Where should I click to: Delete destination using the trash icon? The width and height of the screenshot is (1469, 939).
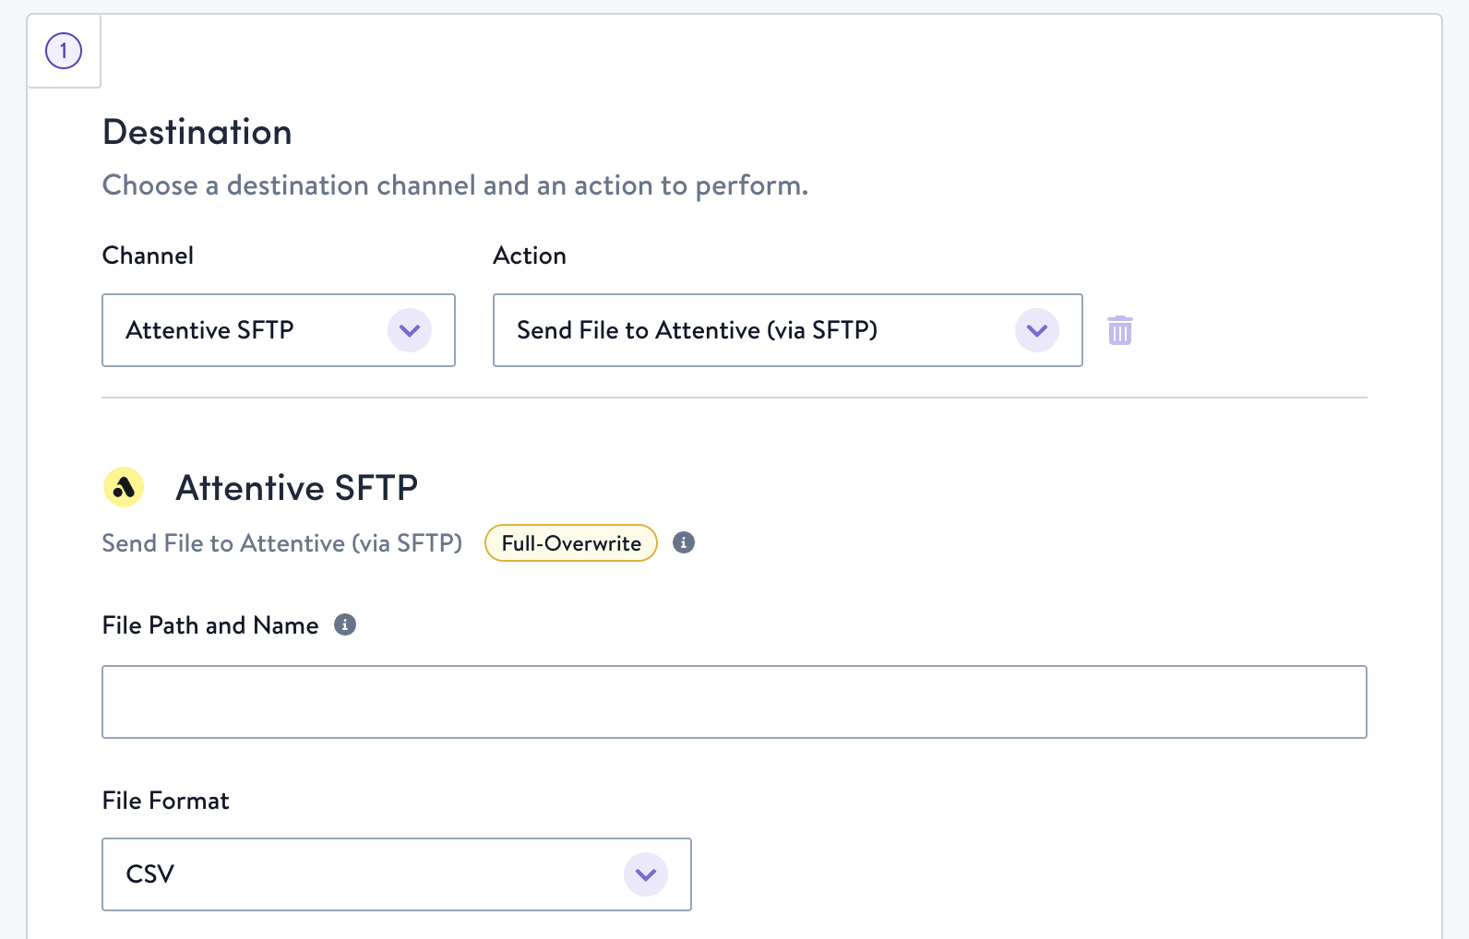tap(1120, 330)
